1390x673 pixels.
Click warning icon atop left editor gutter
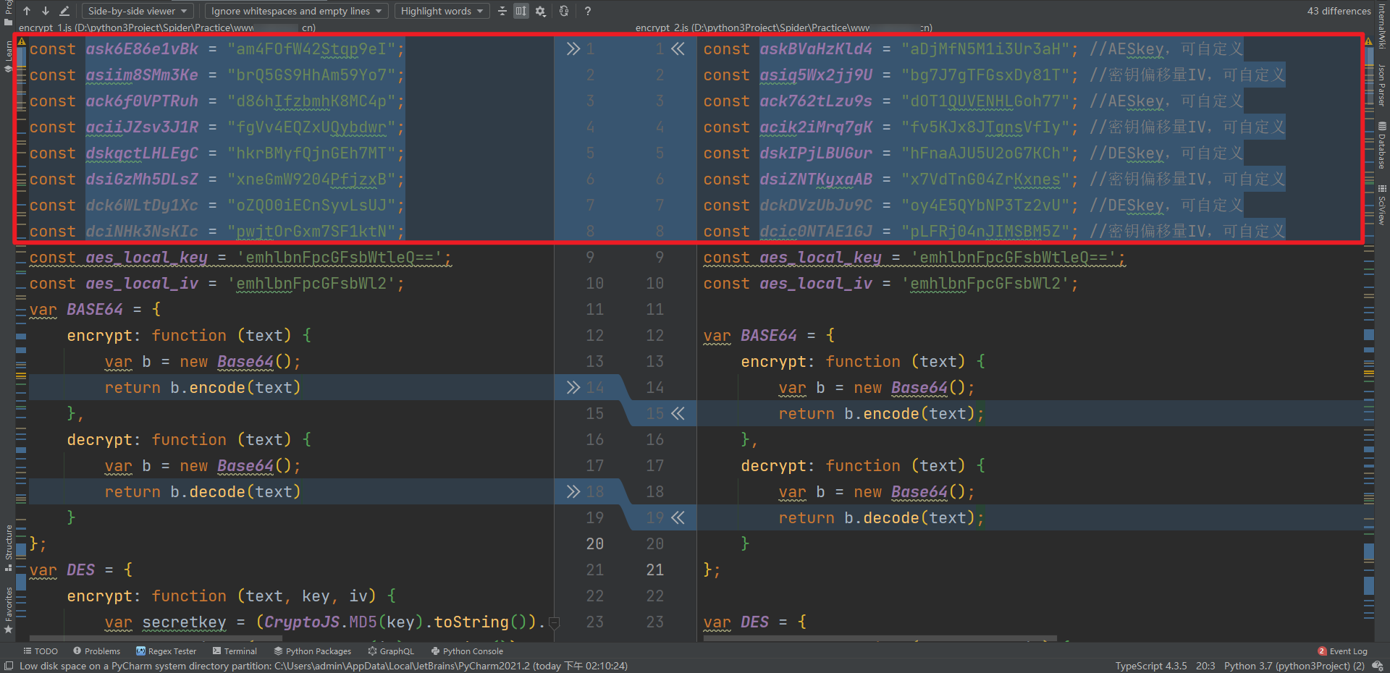click(22, 41)
